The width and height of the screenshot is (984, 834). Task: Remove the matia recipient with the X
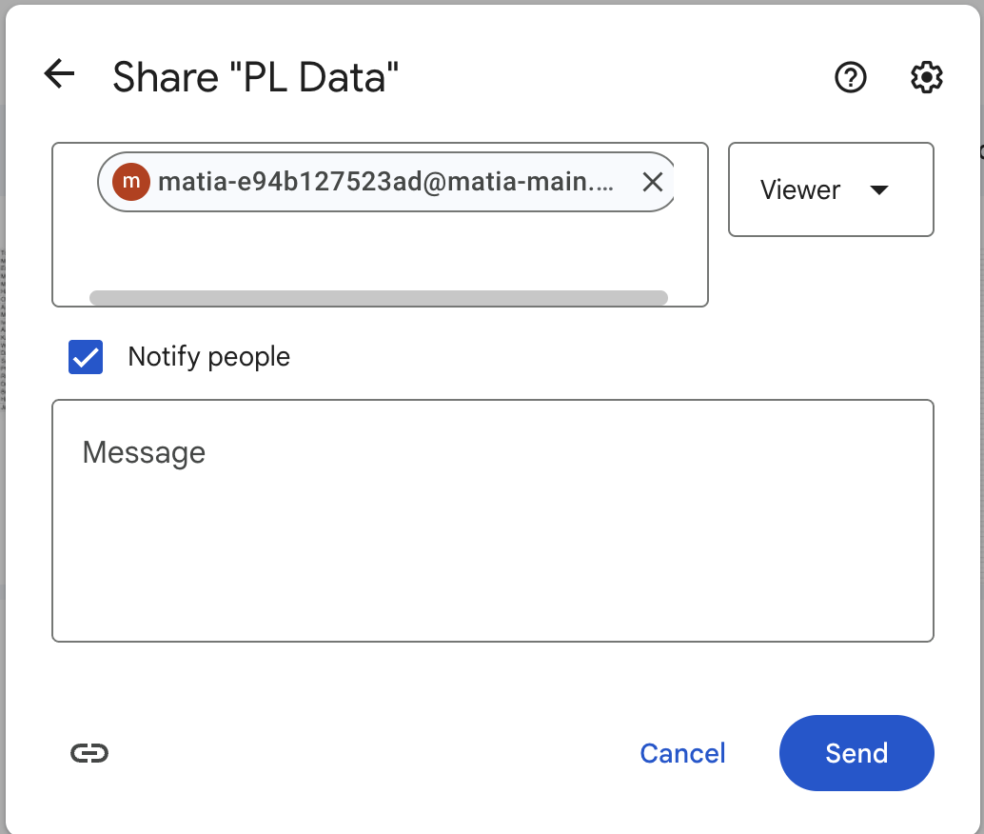pos(653,182)
